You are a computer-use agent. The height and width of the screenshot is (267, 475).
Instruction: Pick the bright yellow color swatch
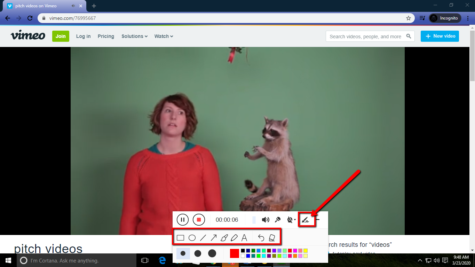pyautogui.click(x=306, y=251)
